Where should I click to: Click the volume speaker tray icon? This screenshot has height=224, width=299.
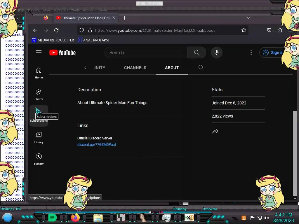coord(267,218)
